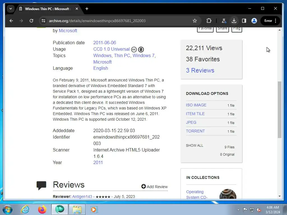Open the Thin PC topic link
The width and height of the screenshot is (287, 215).
coord(122,56)
